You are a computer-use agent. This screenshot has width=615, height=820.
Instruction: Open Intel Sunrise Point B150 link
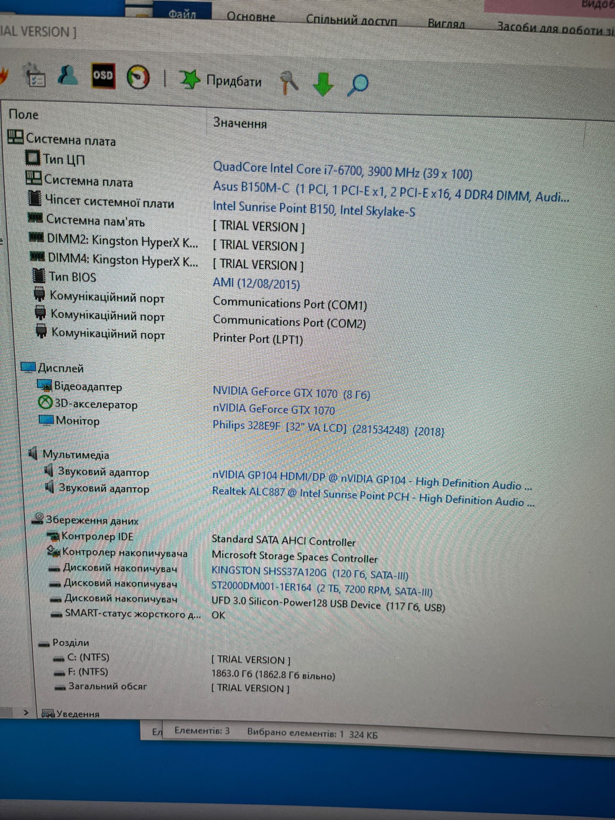pos(314,209)
